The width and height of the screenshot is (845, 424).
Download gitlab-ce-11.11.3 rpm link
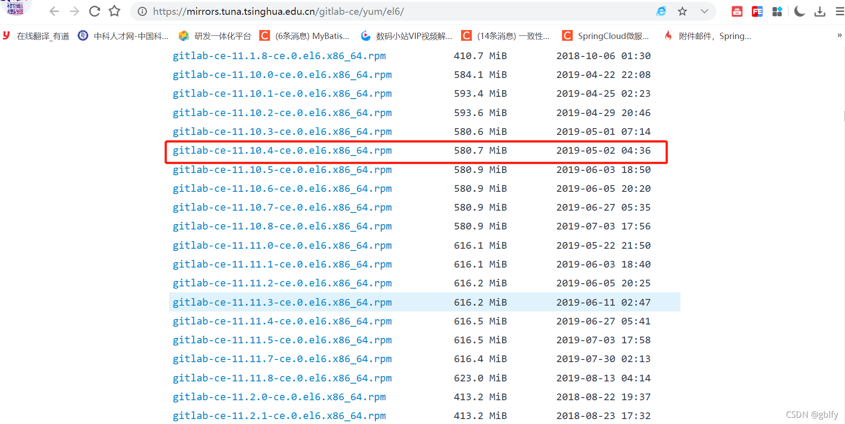(x=282, y=303)
